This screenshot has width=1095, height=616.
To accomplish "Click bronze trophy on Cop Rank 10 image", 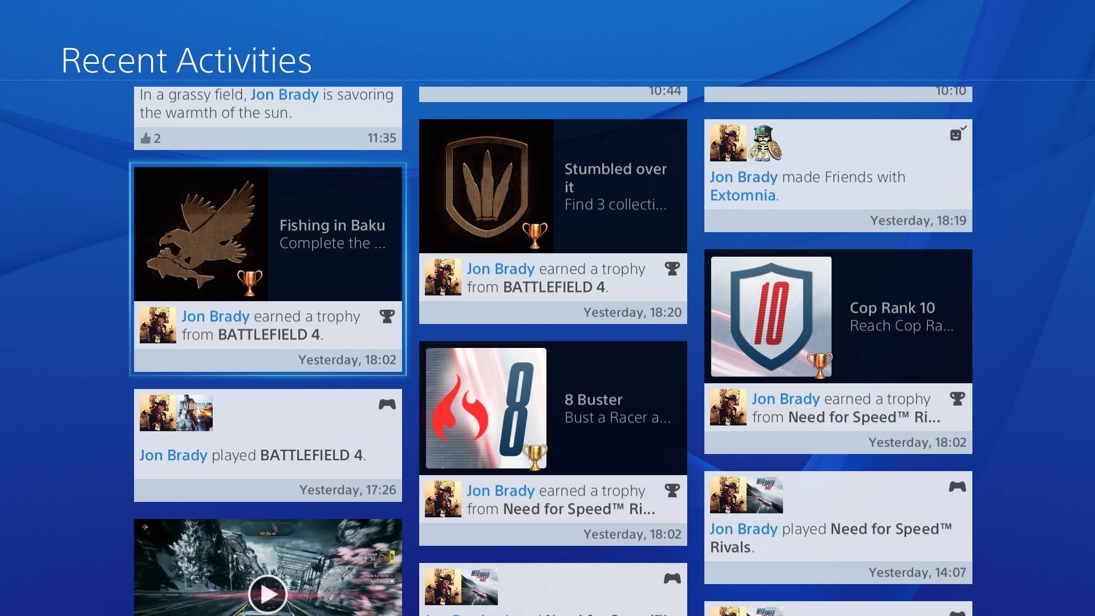I will pyautogui.click(x=820, y=365).
